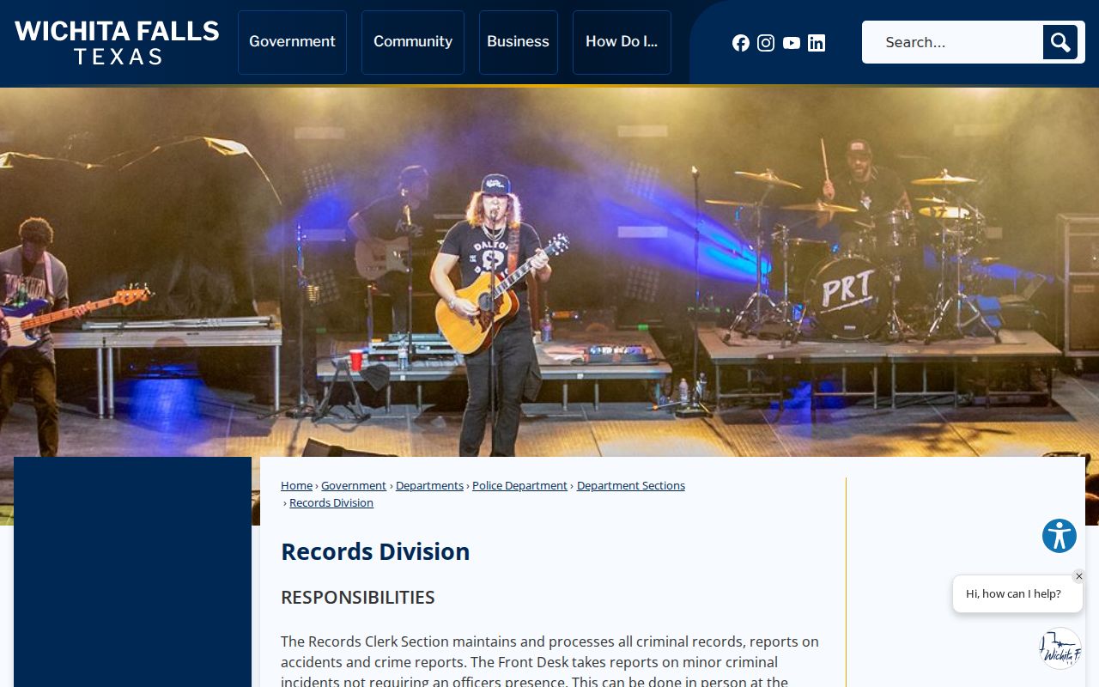The height and width of the screenshot is (687, 1099).
Task: Click the Wichita Falls Texas logo
Action: [x=117, y=43]
